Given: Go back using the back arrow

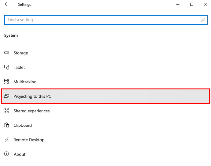Looking at the screenshot, I should tap(7, 5).
